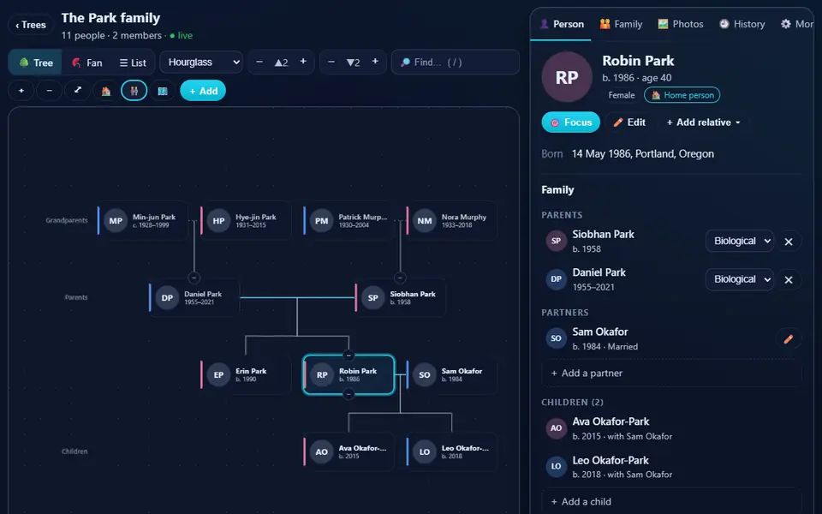Image resolution: width=822 pixels, height=514 pixels.
Task: Click Add a partner
Action: tap(671, 374)
